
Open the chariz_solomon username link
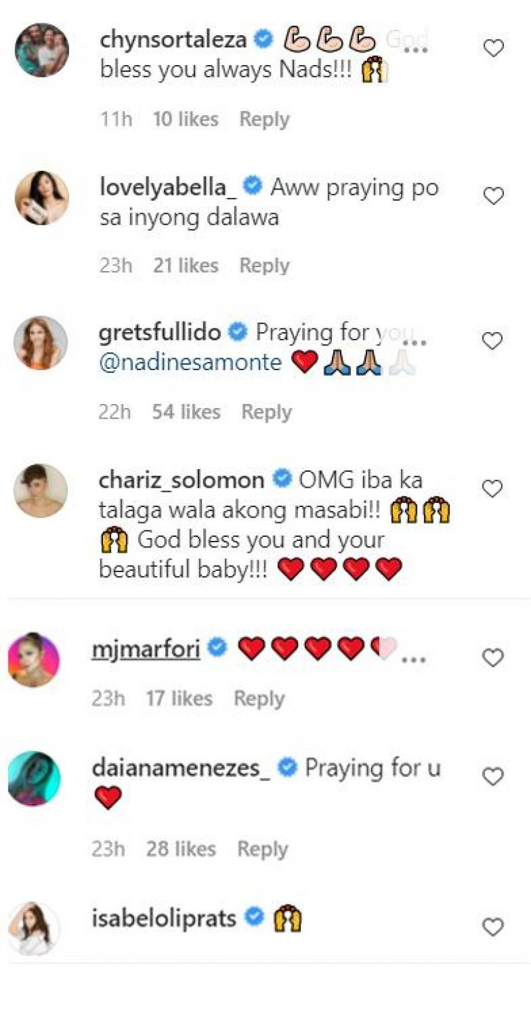[182, 480]
